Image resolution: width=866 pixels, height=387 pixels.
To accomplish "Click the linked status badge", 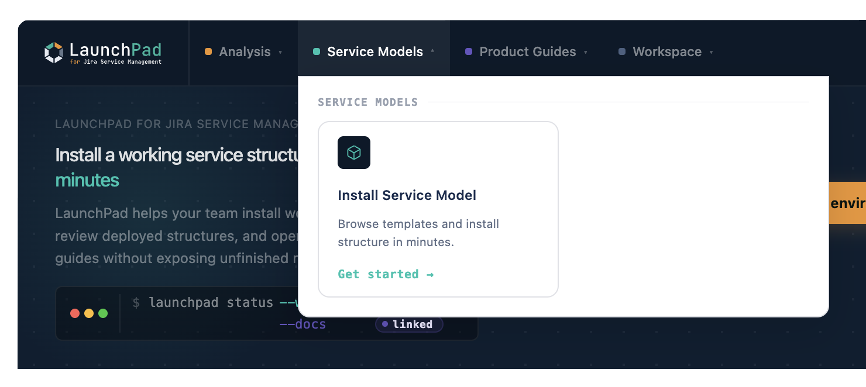I will click(x=409, y=324).
